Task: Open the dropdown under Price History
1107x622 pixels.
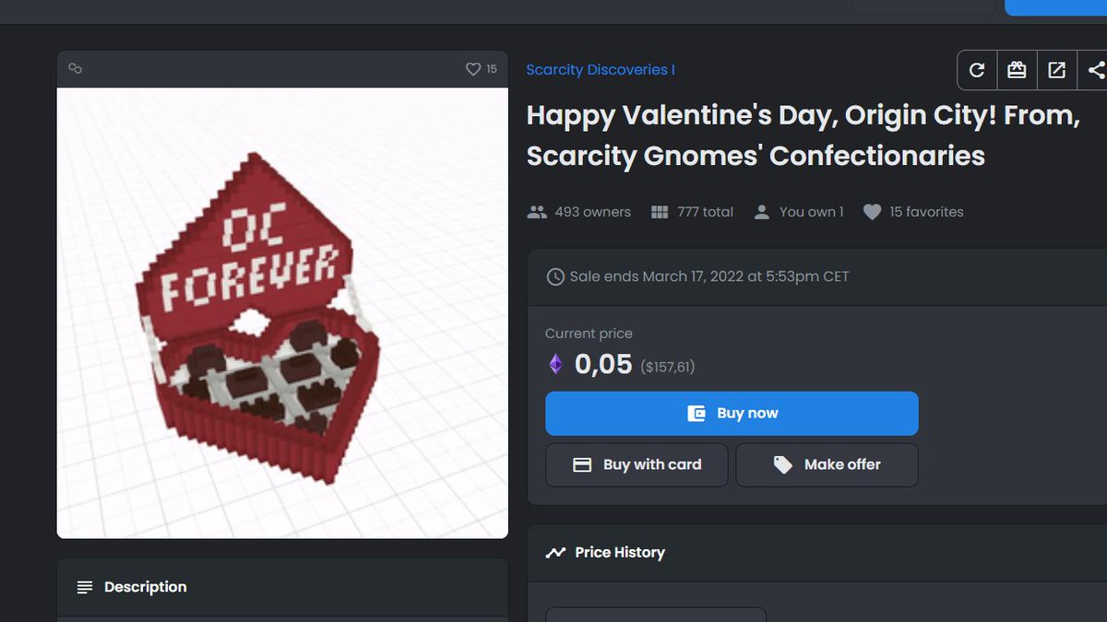Action: 656,615
